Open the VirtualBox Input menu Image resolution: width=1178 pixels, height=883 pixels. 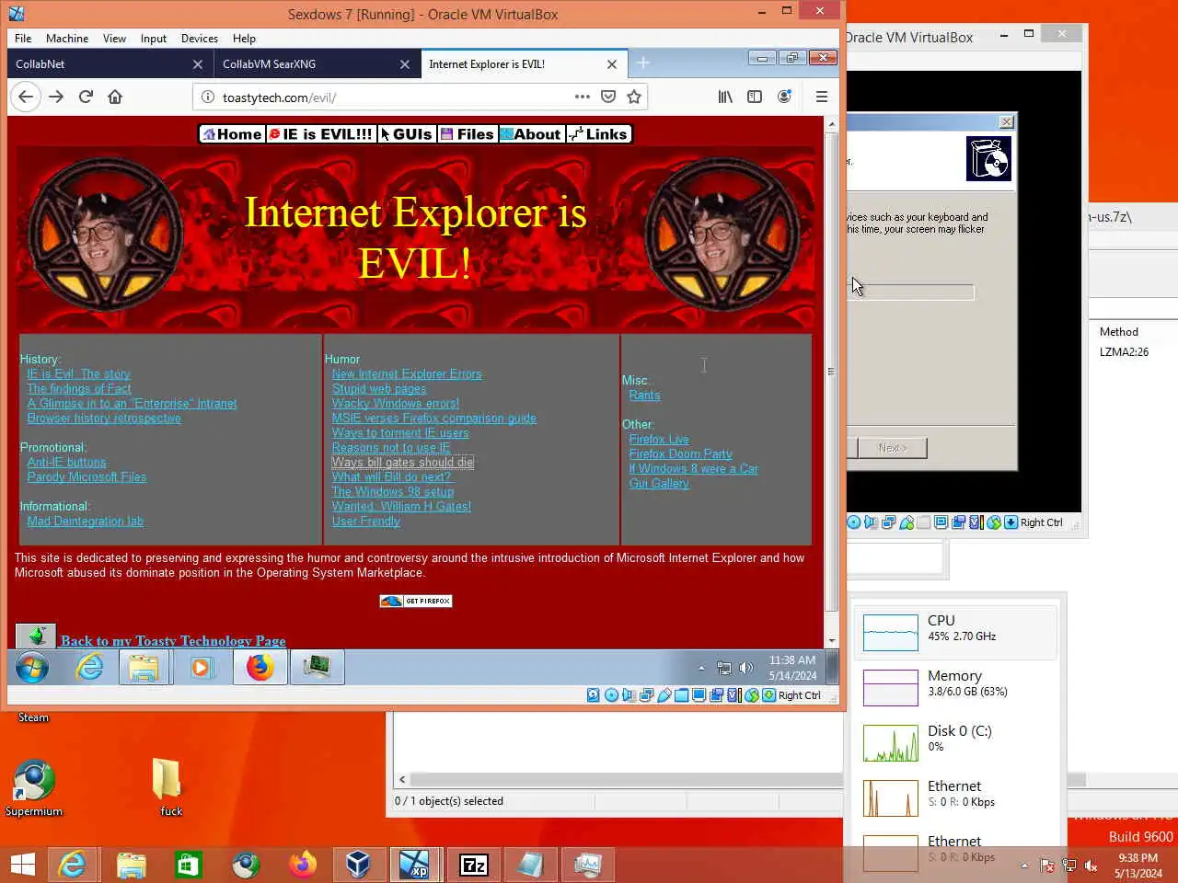coord(154,39)
